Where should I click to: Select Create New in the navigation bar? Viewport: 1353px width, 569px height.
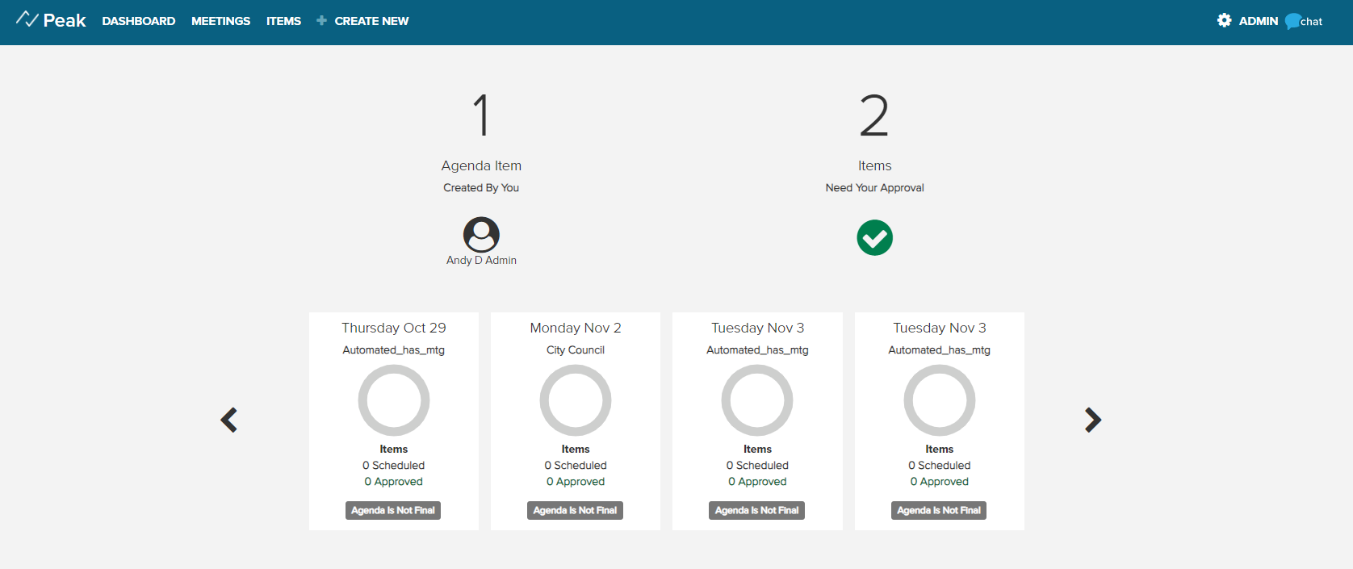coord(371,21)
